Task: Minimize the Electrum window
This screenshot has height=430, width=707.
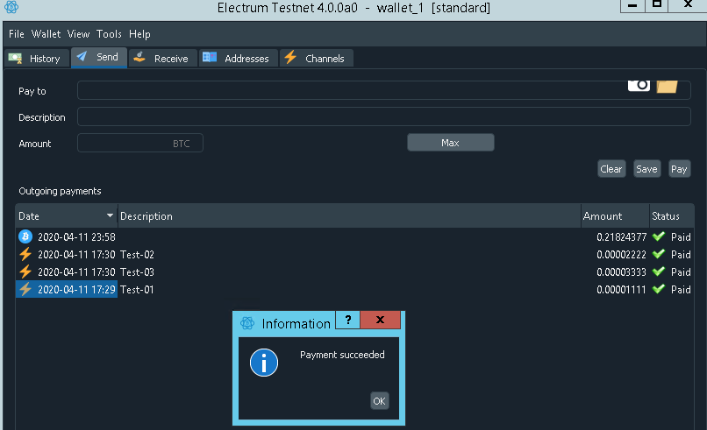Action: [x=632, y=5]
